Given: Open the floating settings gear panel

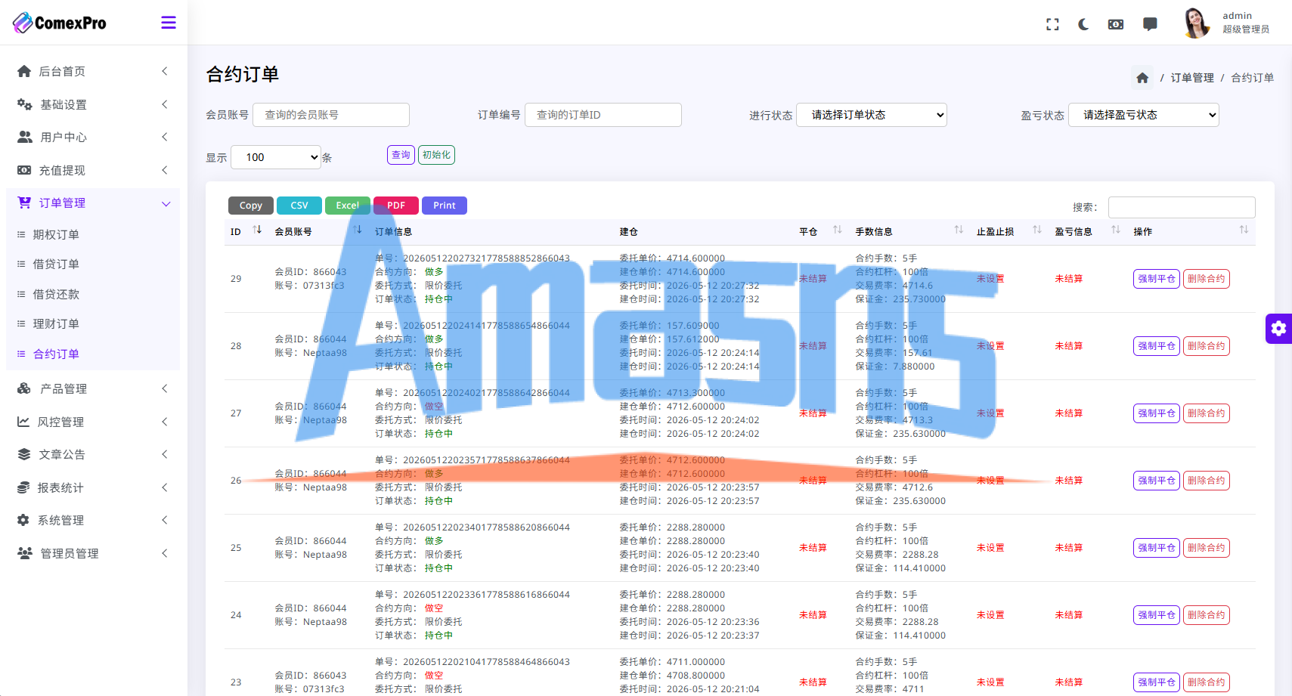Looking at the screenshot, I should pos(1278,329).
